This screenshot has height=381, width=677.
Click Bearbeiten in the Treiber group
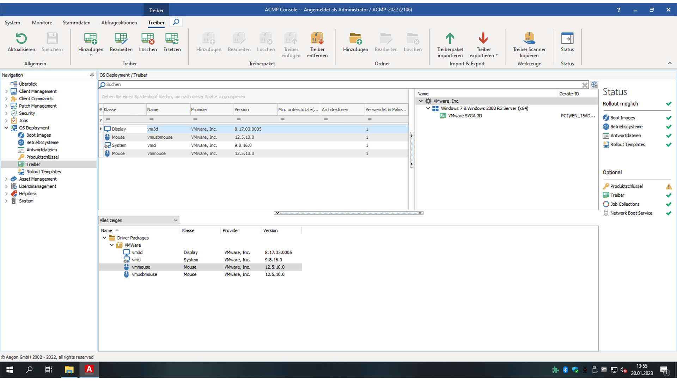[121, 42]
